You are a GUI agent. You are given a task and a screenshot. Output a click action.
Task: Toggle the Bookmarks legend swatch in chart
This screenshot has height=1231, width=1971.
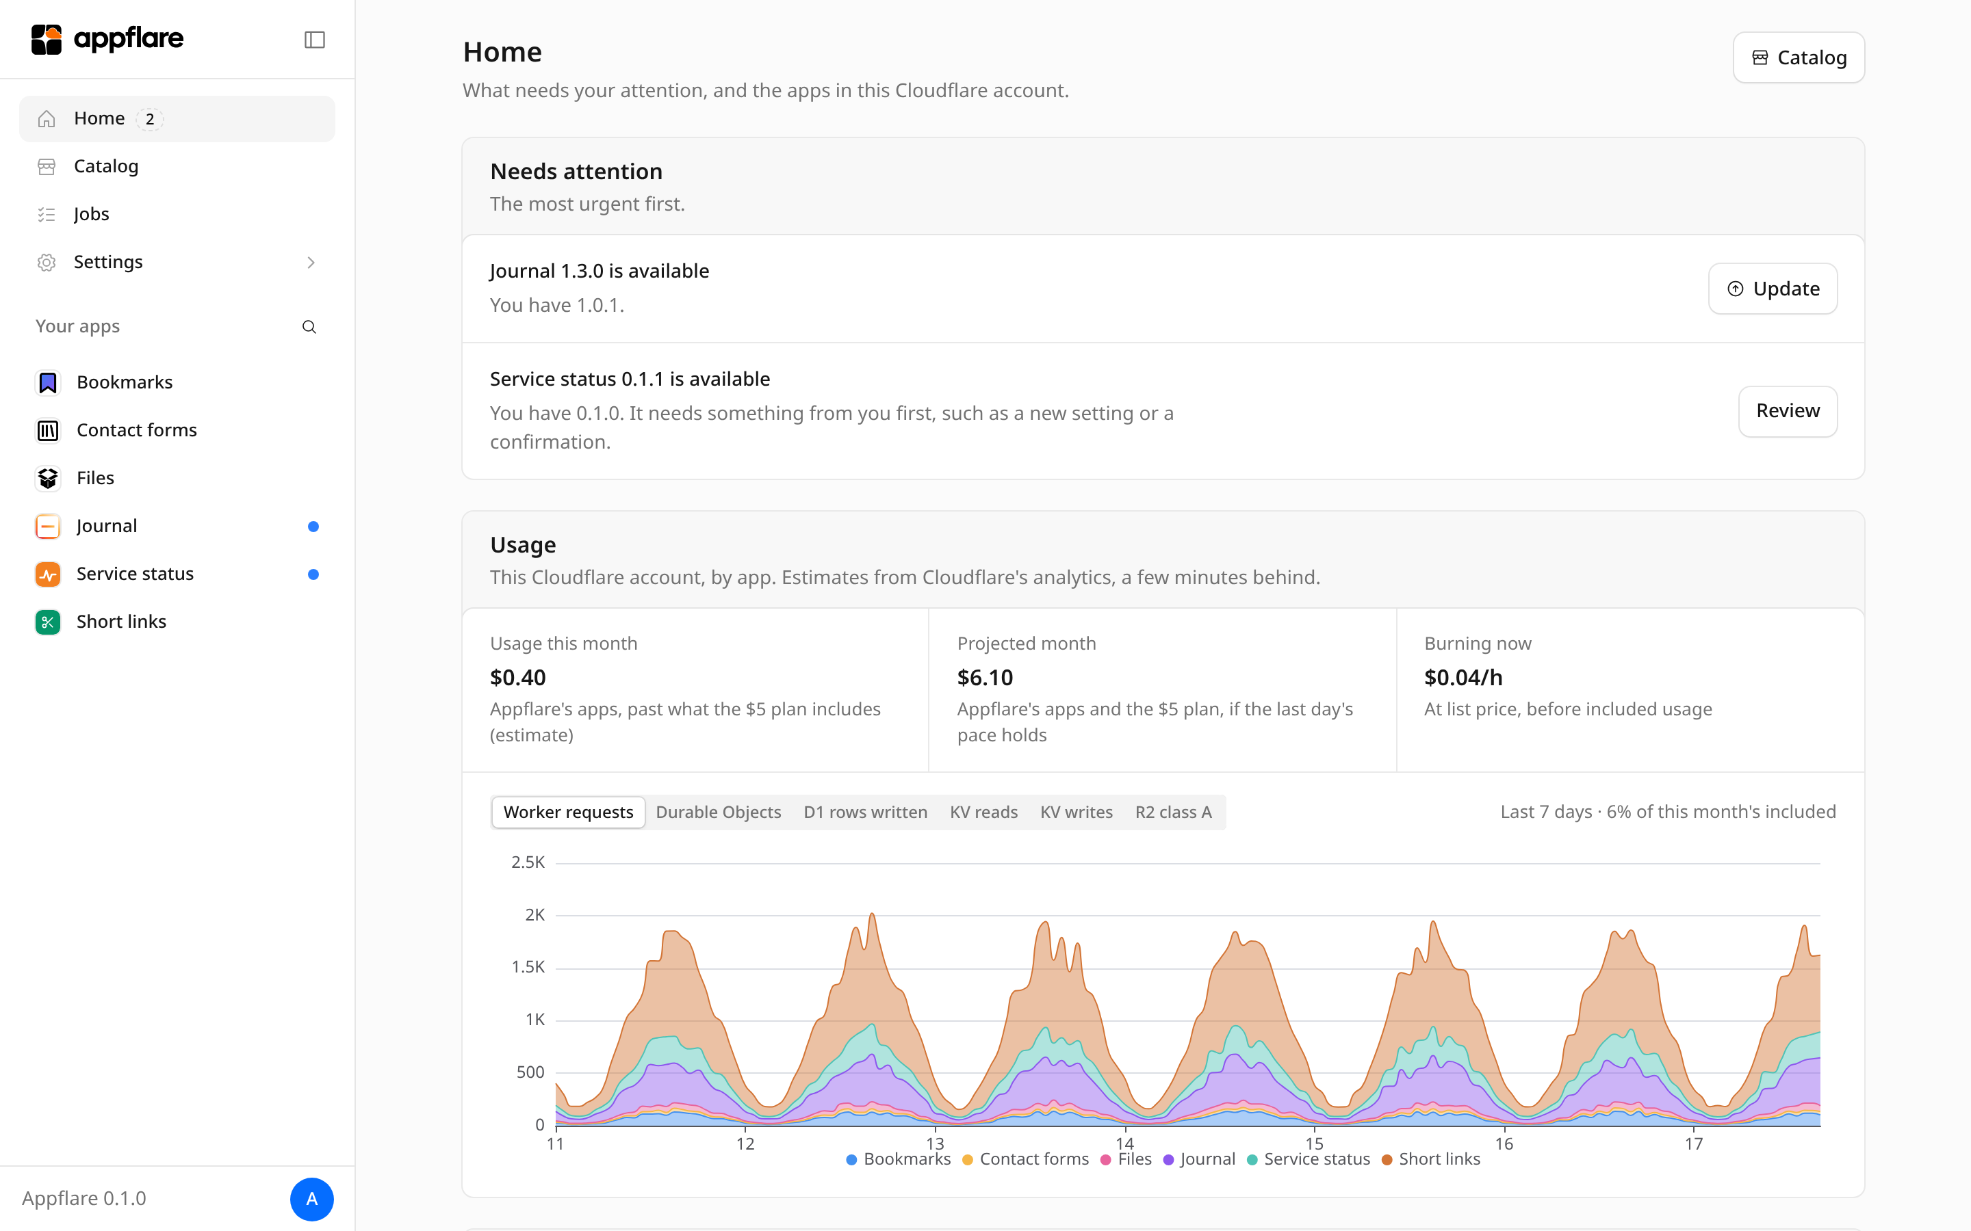pyautogui.click(x=851, y=1159)
